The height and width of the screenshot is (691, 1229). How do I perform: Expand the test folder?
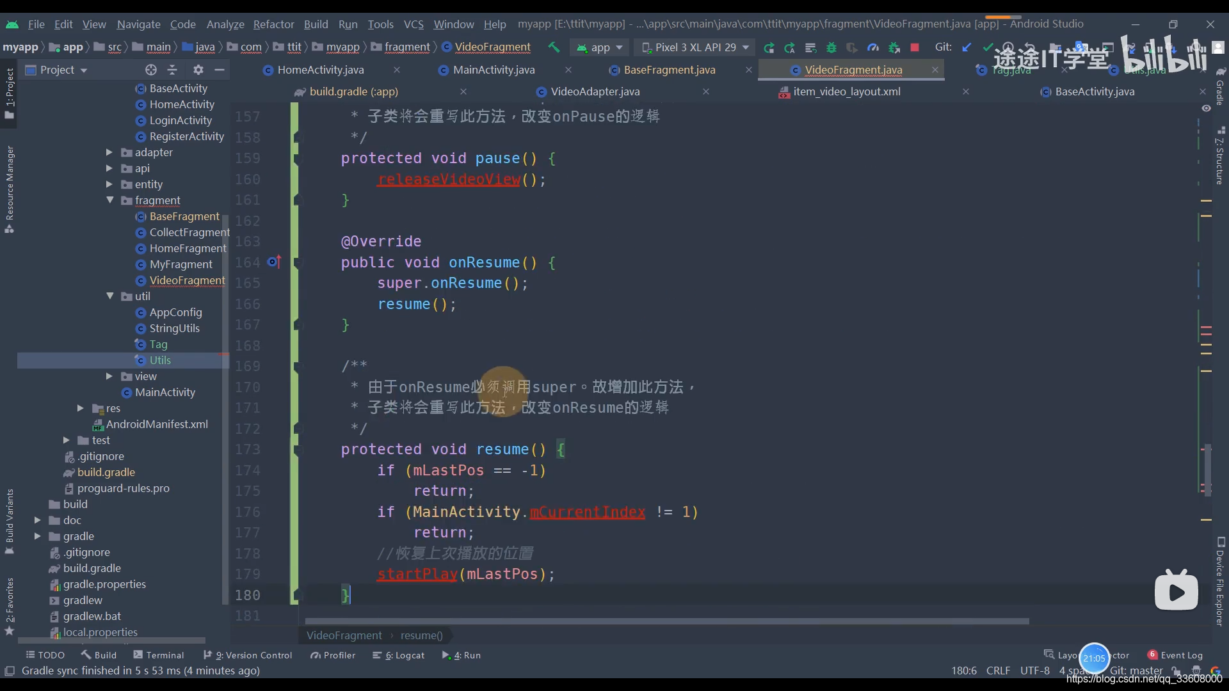coord(66,440)
